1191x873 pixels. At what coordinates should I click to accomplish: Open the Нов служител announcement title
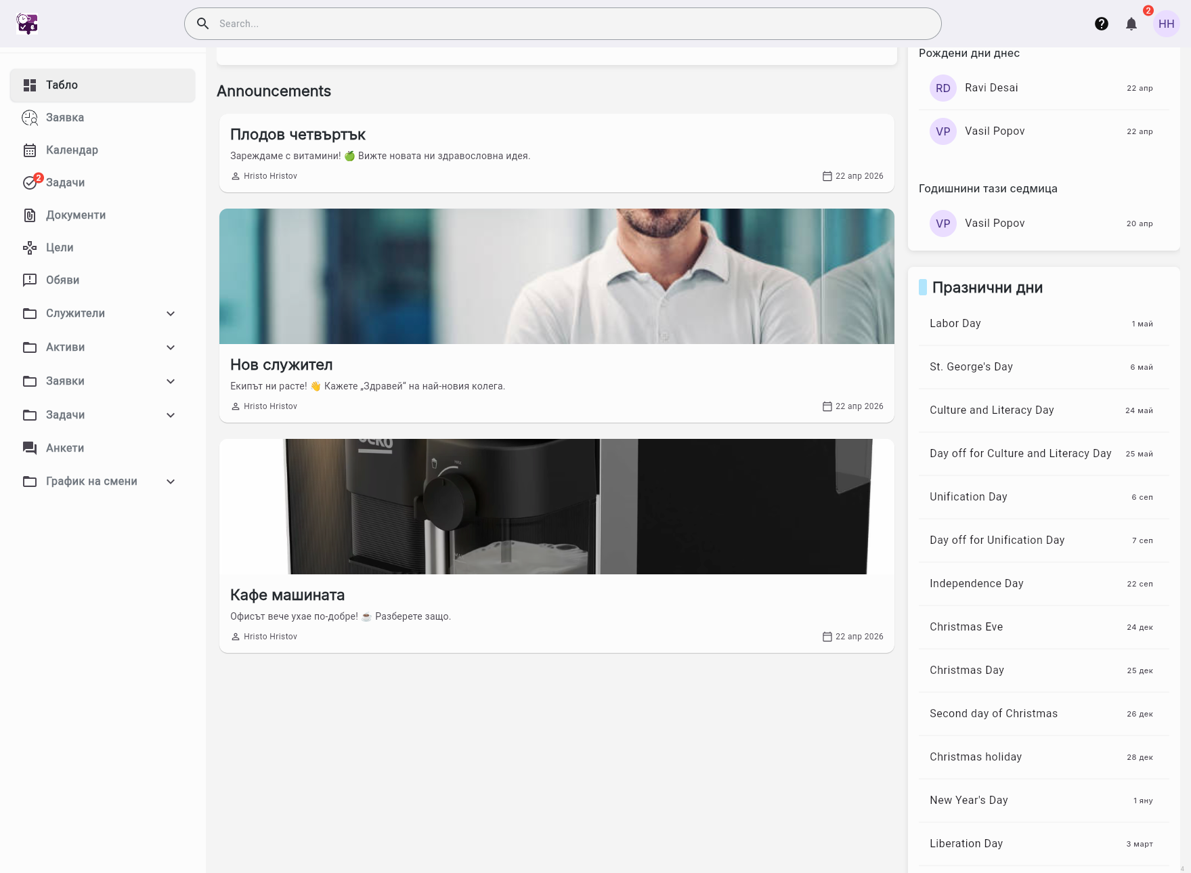tap(282, 364)
